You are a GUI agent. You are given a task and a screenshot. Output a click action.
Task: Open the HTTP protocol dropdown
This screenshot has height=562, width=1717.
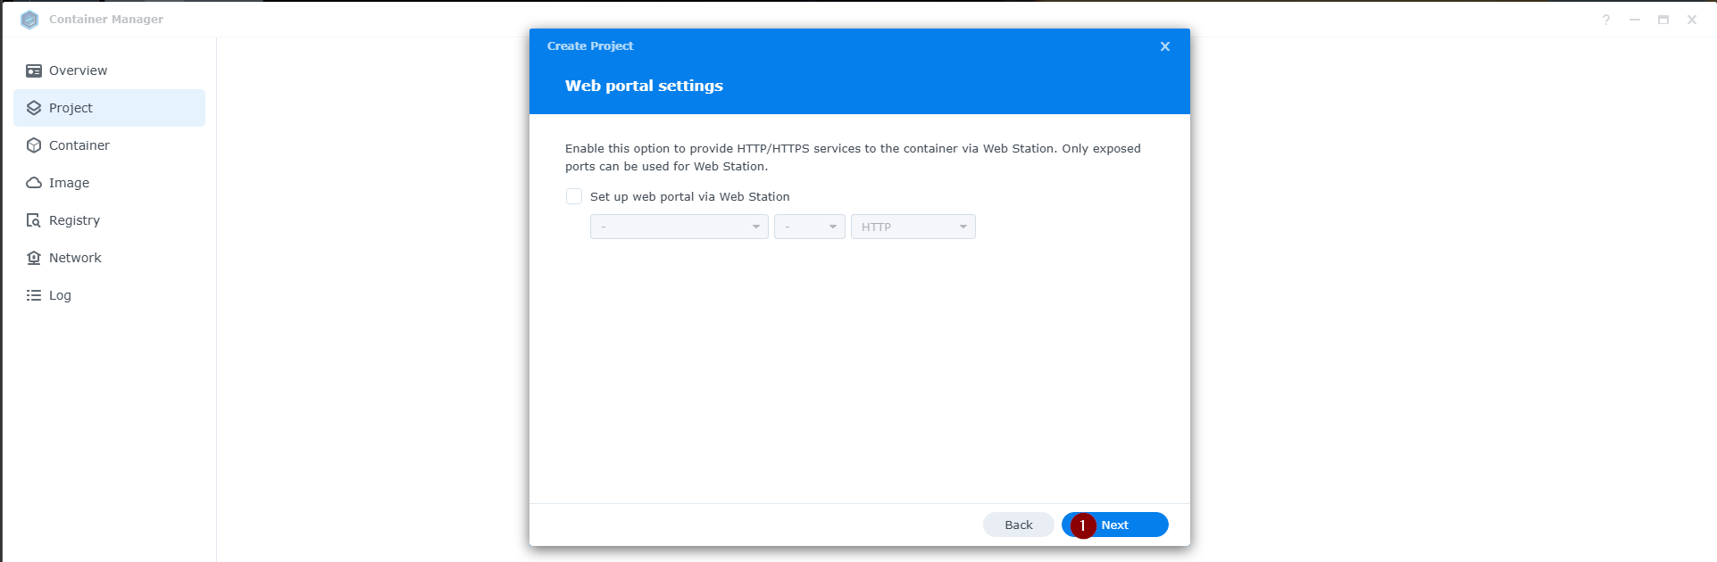point(913,227)
